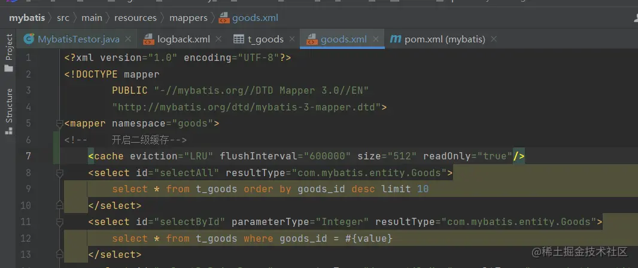
Task: Click the breadcrumb goods.xml file icon
Action: [224, 19]
